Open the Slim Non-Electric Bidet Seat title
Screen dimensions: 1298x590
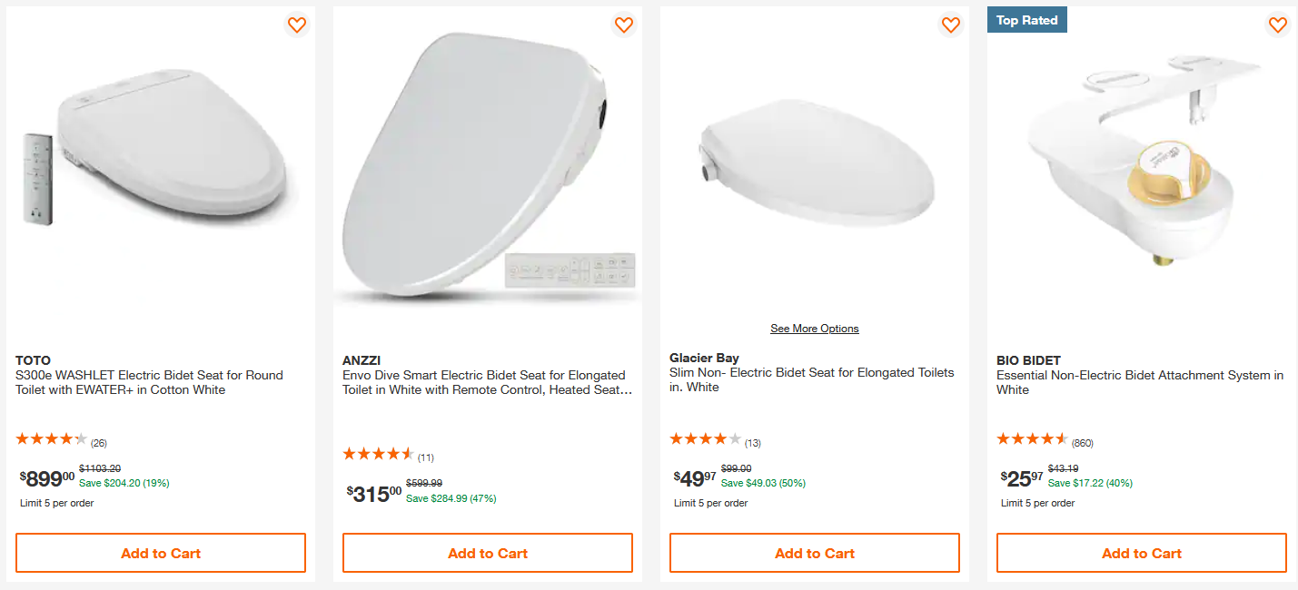pyautogui.click(x=812, y=379)
